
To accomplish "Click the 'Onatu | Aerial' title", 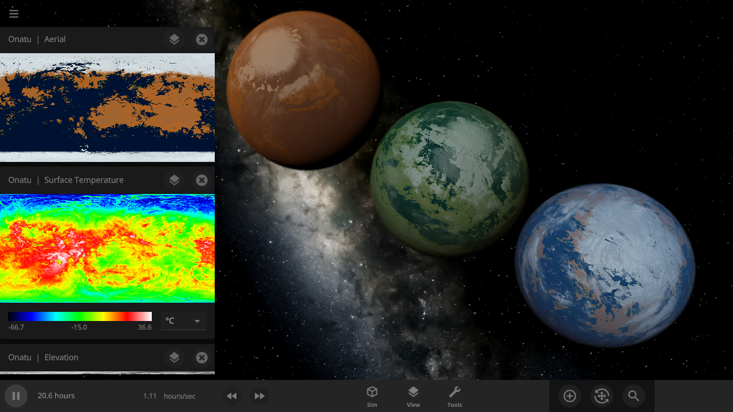I will click(x=37, y=39).
